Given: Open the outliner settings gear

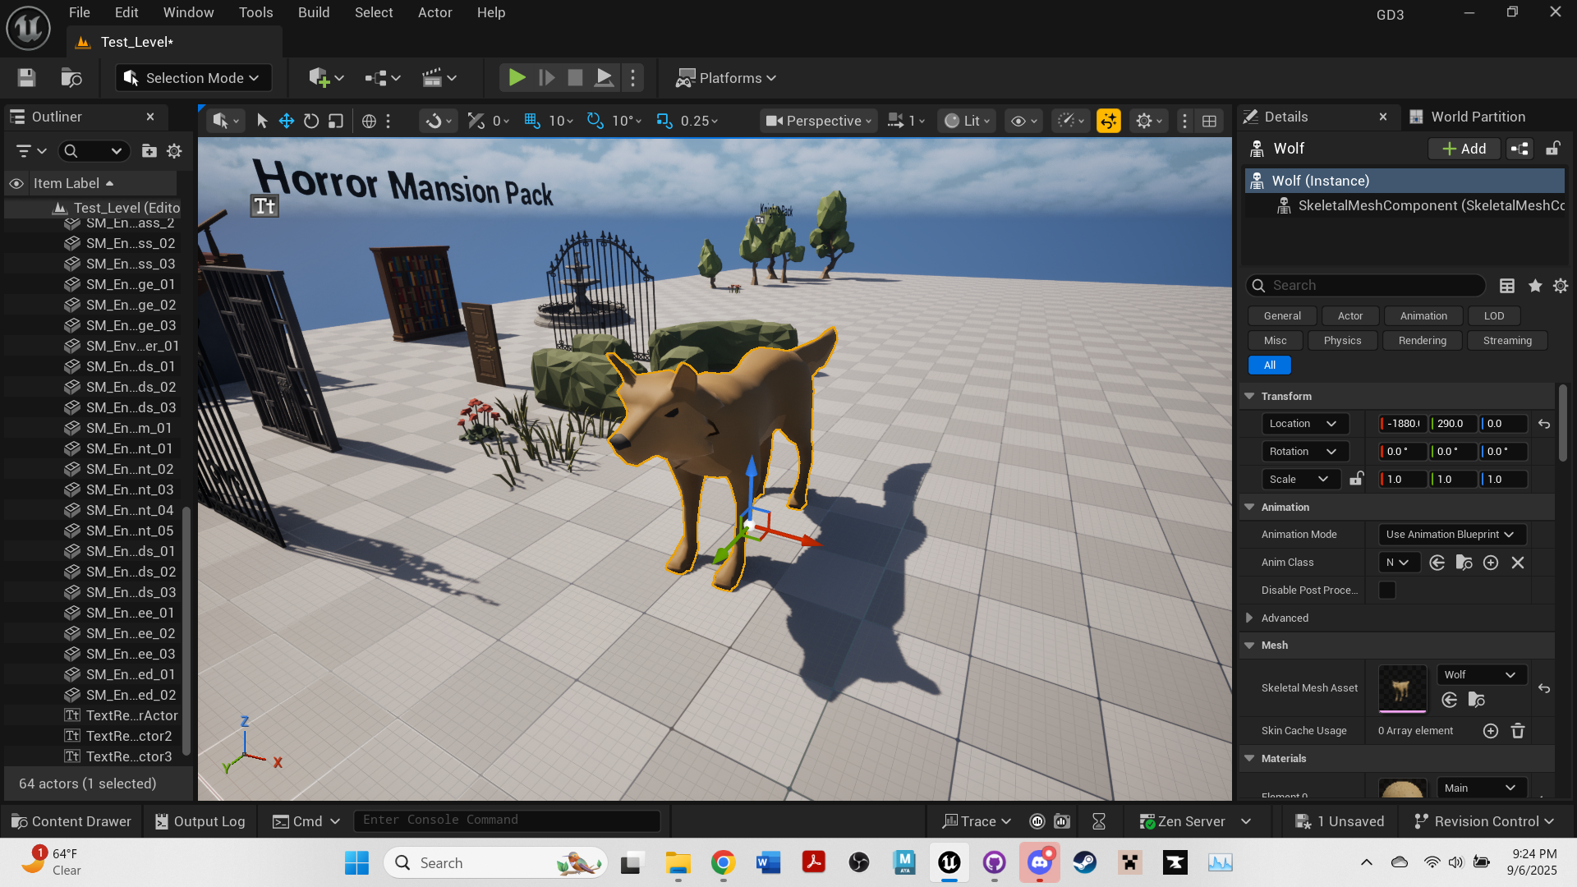Looking at the screenshot, I should pos(174,151).
